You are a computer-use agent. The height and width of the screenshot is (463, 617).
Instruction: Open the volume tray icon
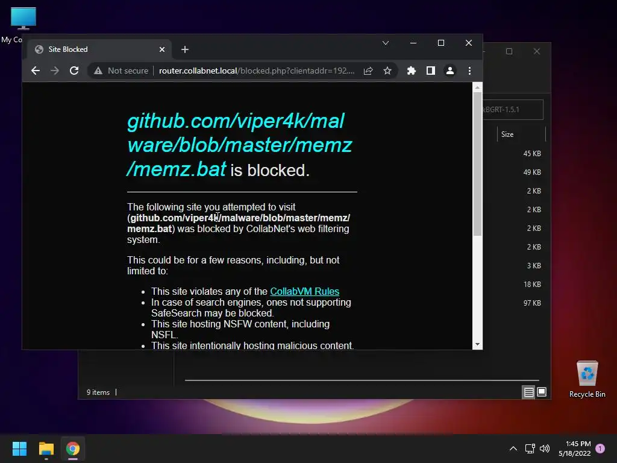tap(545, 449)
